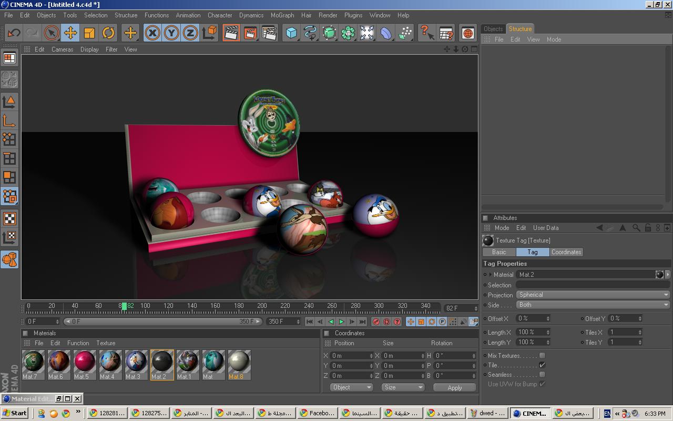Select the Texture tool in left palette

click(9, 218)
